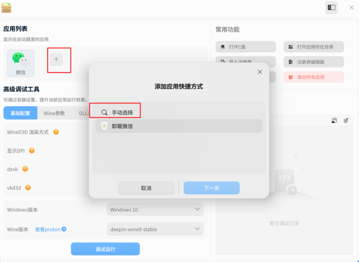This screenshot has height=262, width=359.
Task: Click the 下一步 button
Action: (211, 188)
